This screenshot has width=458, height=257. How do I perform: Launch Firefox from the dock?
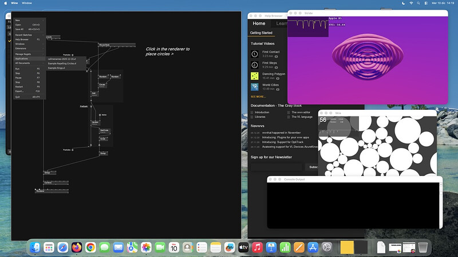[x=77, y=247]
